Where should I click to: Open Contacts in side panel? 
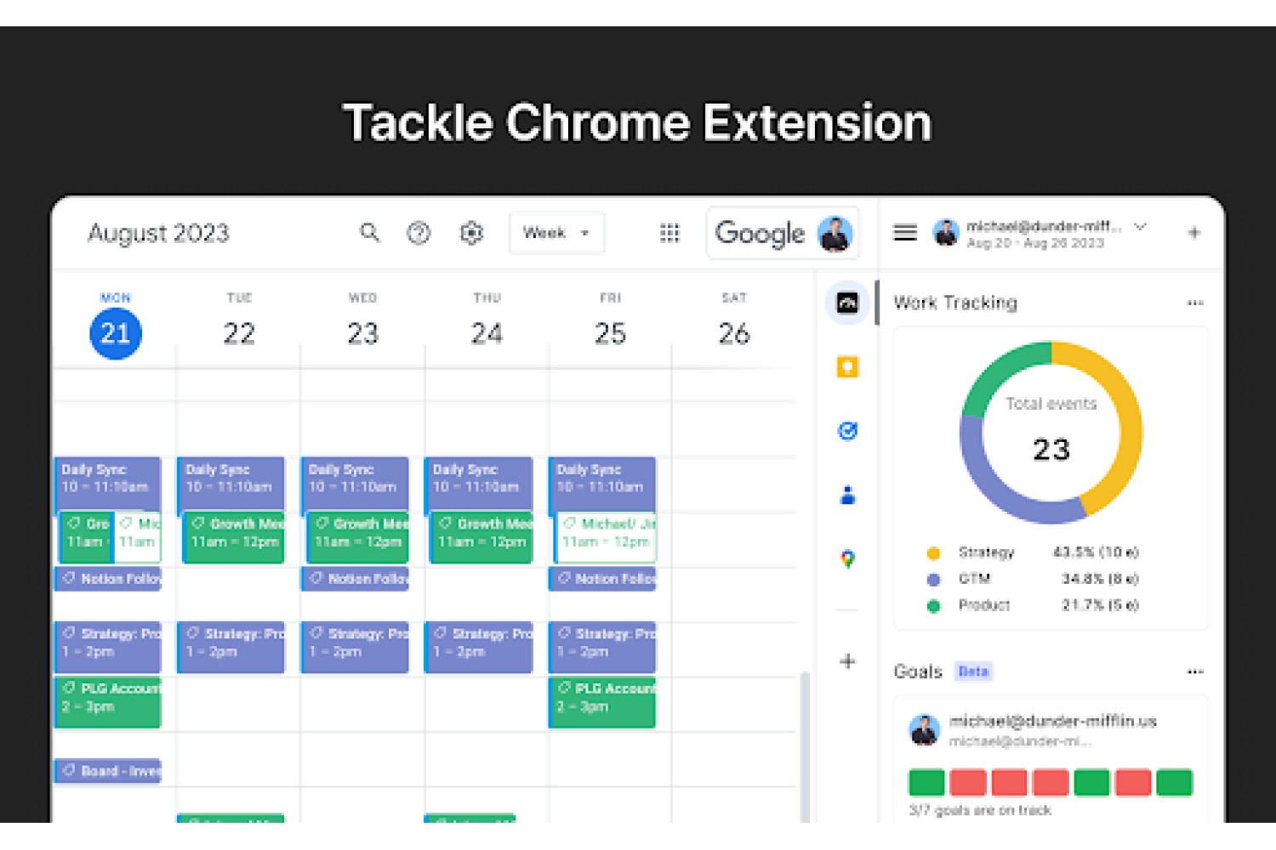847,495
